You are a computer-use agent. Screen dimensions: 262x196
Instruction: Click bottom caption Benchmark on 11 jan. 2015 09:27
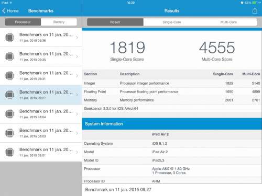[118, 190]
